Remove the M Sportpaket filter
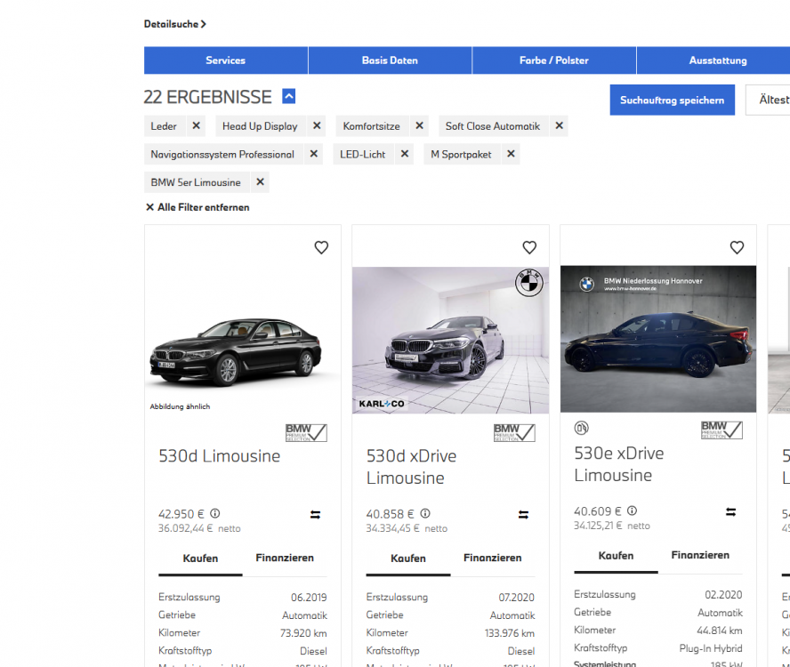Screen dimensions: 790x667 (511, 154)
